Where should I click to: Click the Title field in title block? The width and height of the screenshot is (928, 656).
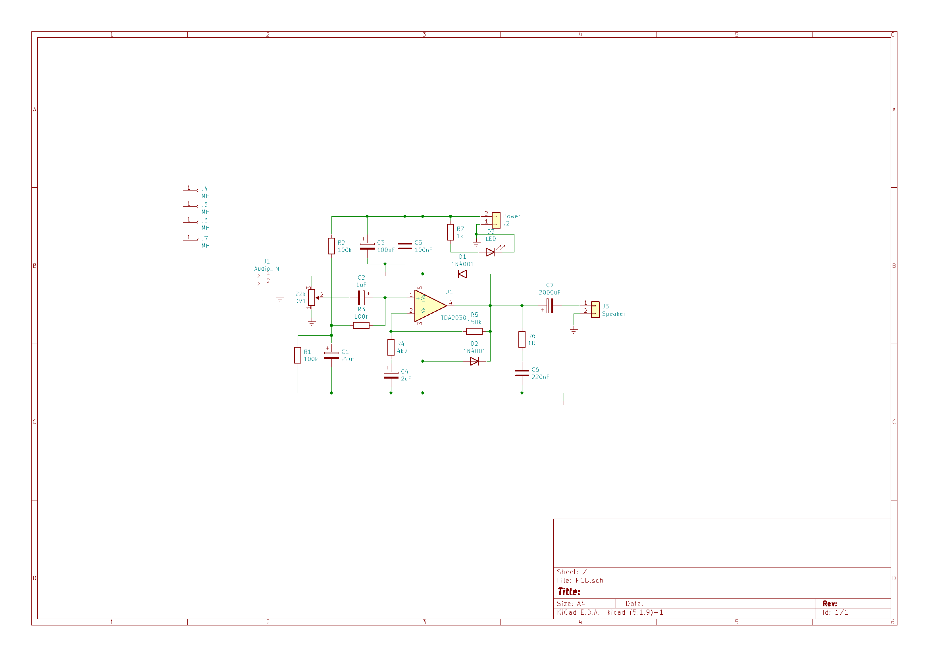coord(569,592)
